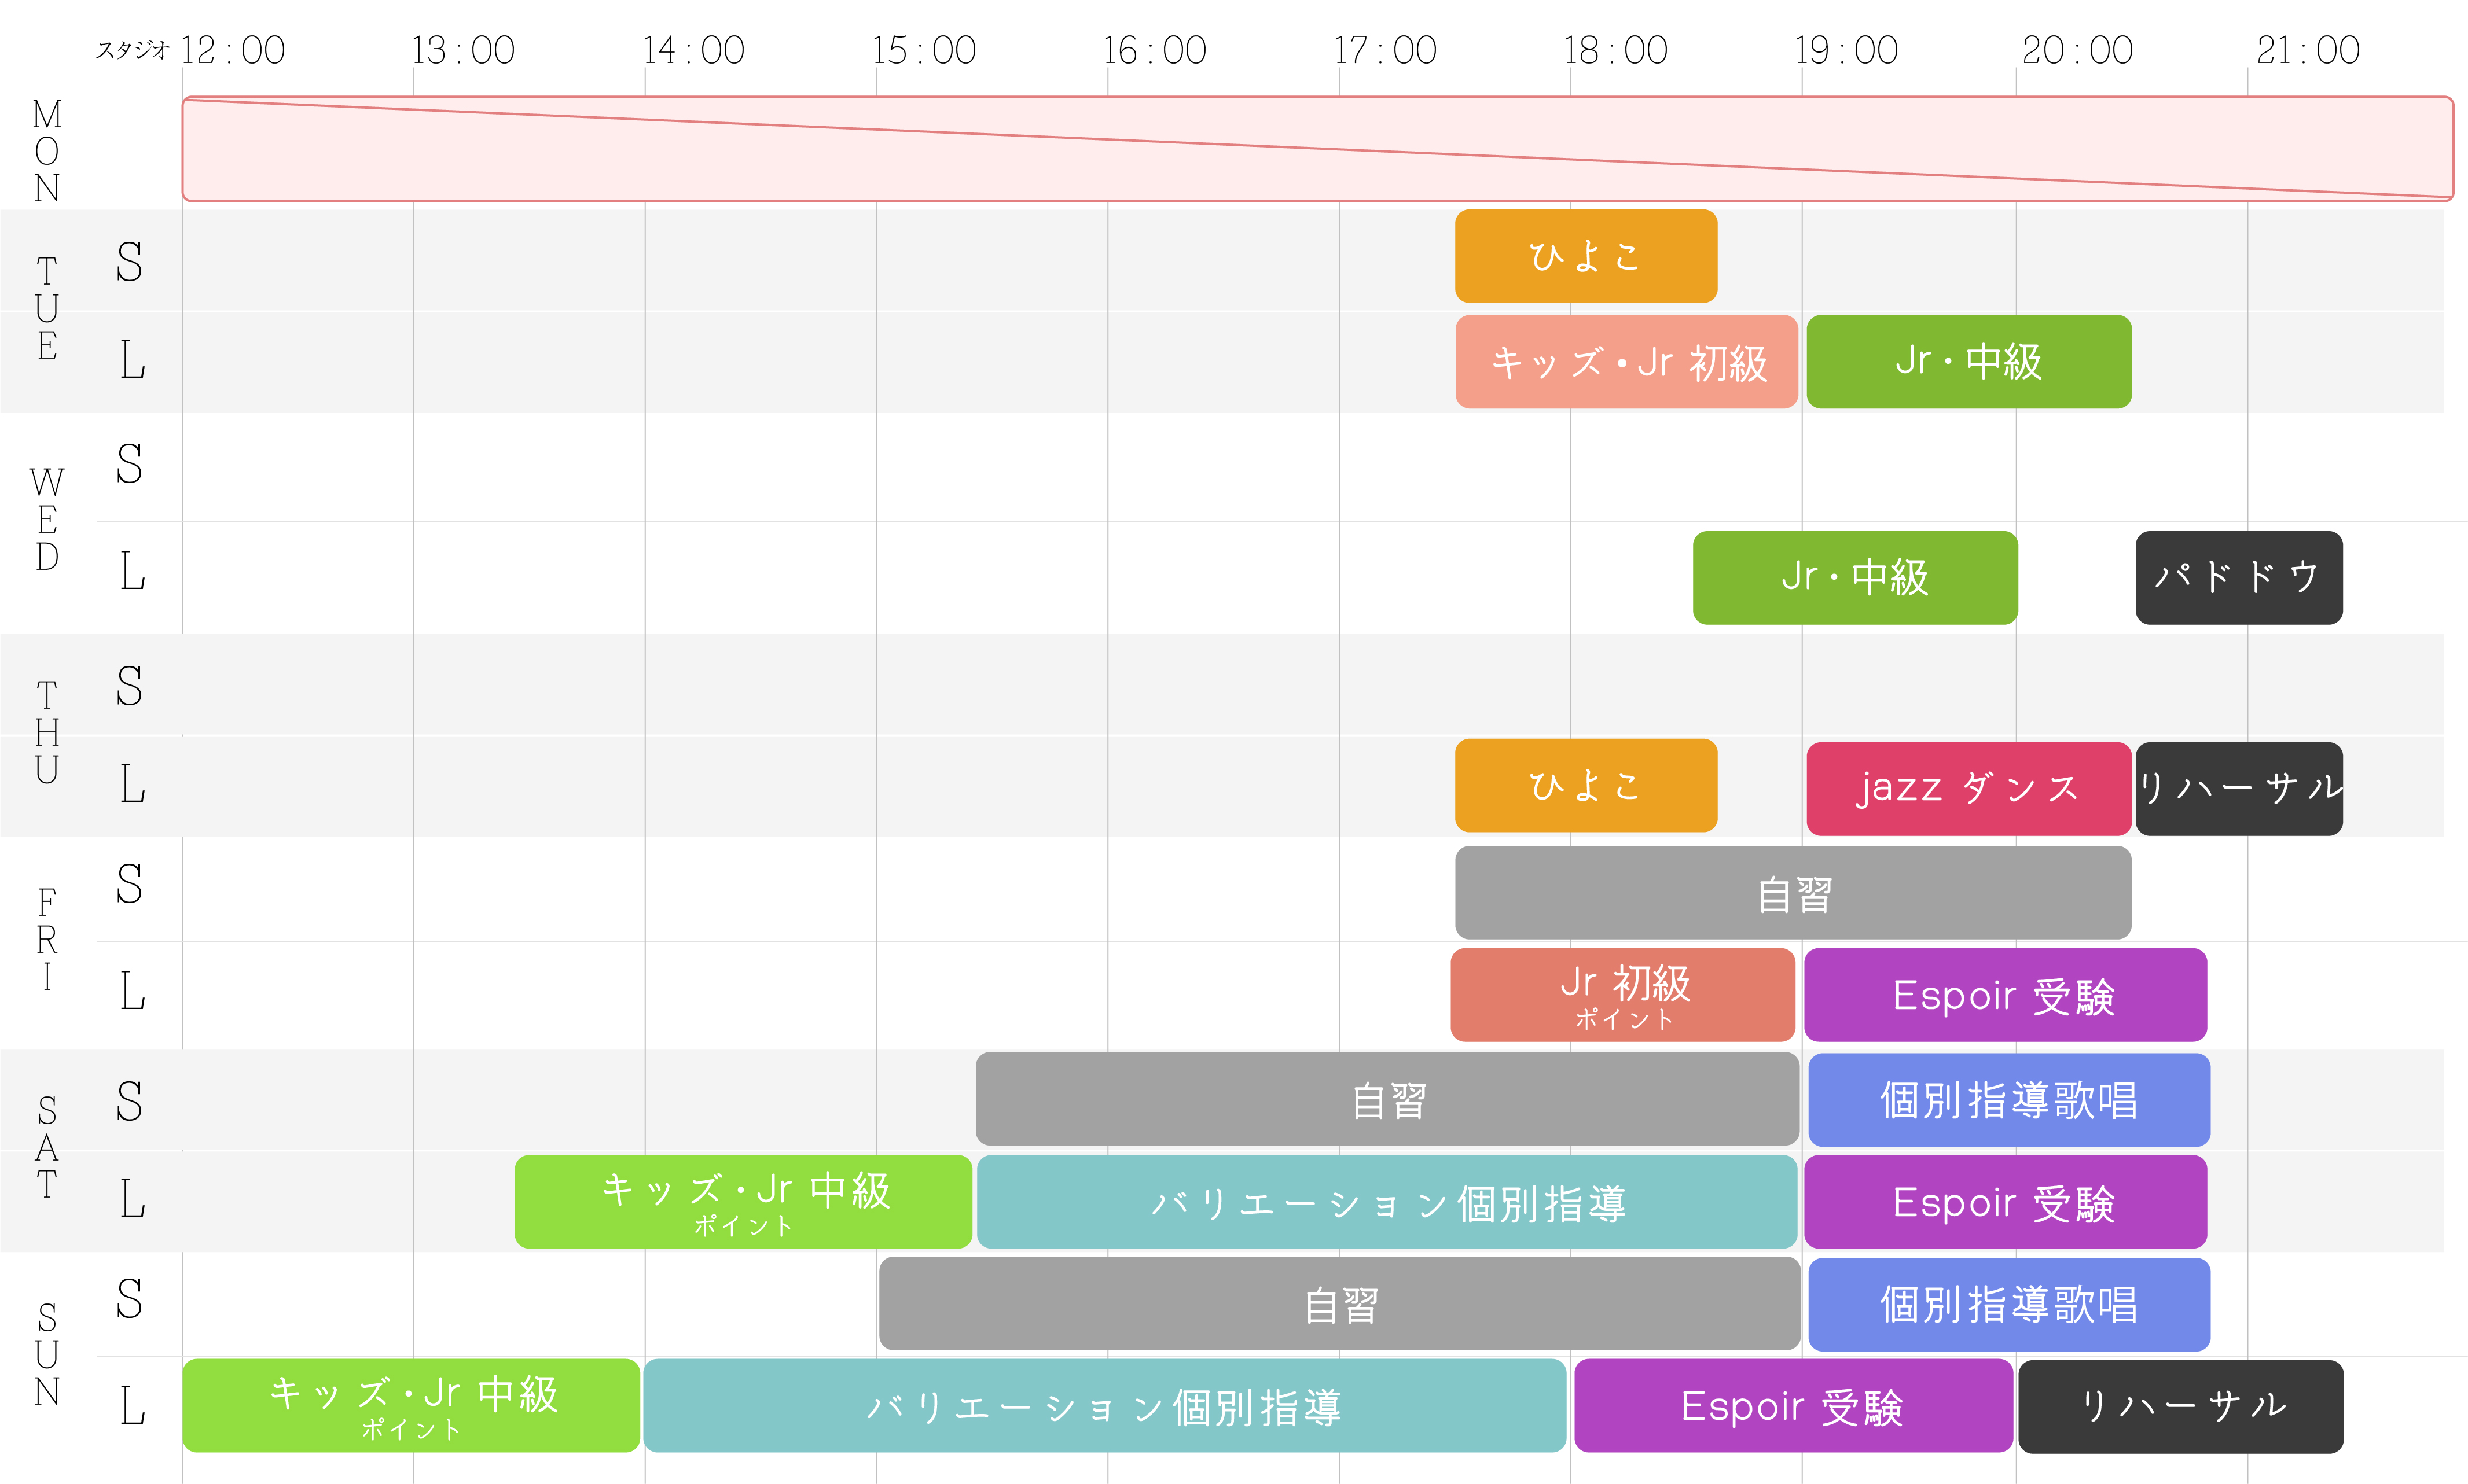
Task: Click the 20:00 time header
Action: [2078, 50]
